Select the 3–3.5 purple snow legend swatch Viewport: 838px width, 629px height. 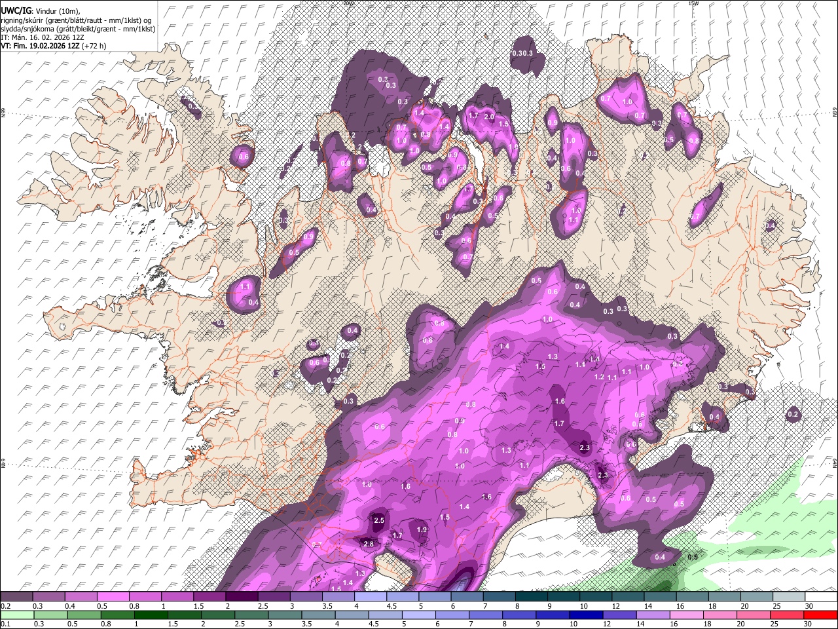point(306,597)
